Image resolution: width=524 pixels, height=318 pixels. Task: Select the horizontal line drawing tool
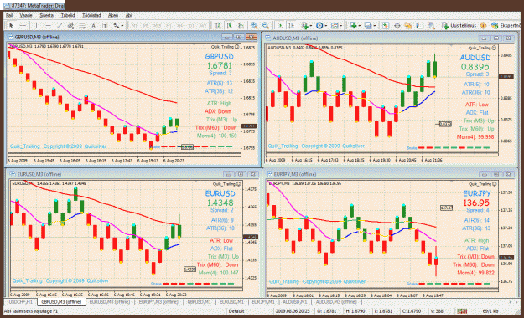(x=48, y=26)
